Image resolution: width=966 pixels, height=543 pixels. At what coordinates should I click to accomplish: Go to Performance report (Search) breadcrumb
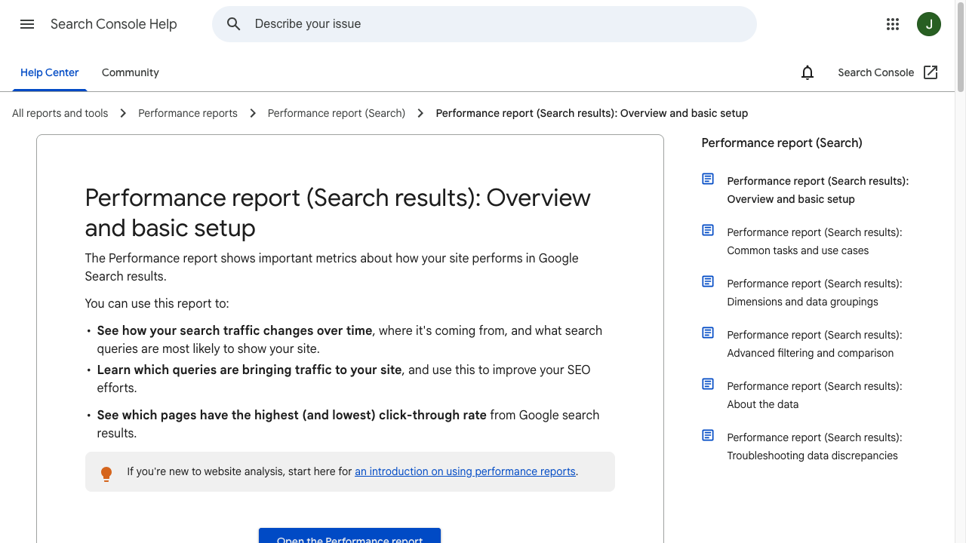click(x=337, y=113)
